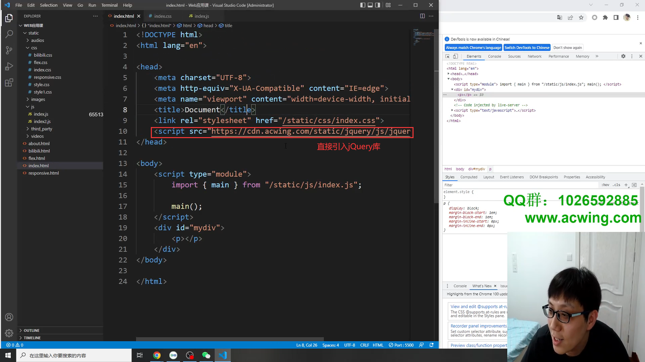The width and height of the screenshot is (645, 362).
Task: Toggle VS Code bottom panel layout
Action: [370, 5]
